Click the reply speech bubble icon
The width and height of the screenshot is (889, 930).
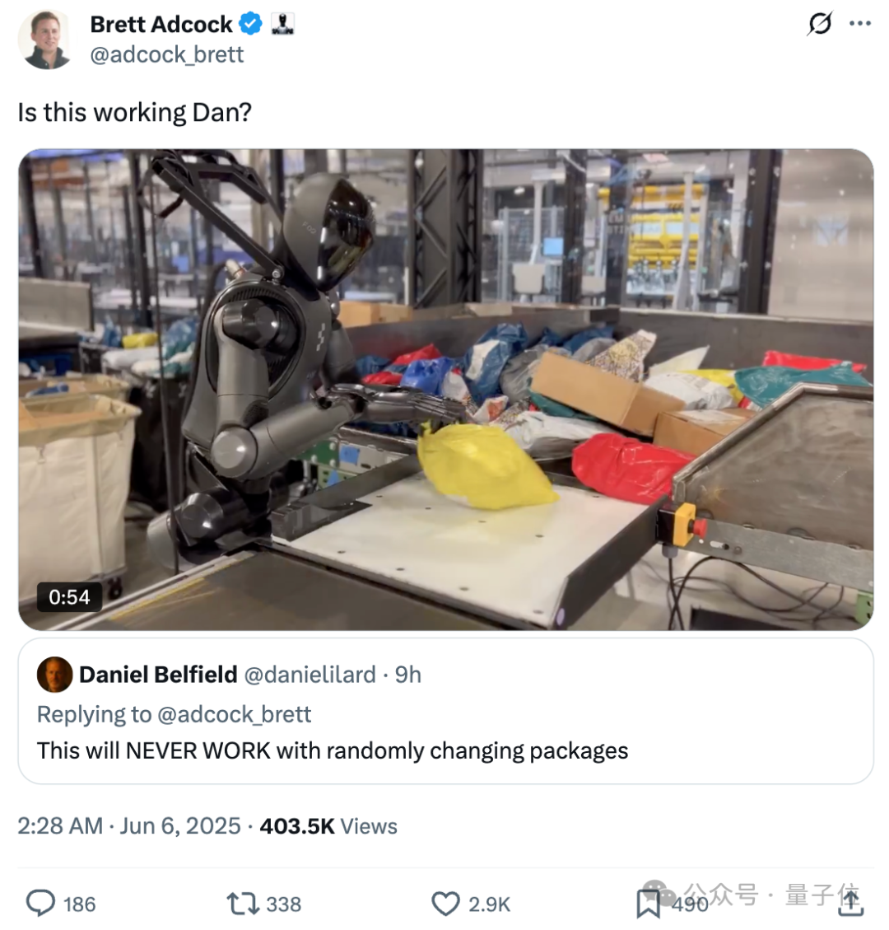pyautogui.click(x=40, y=904)
